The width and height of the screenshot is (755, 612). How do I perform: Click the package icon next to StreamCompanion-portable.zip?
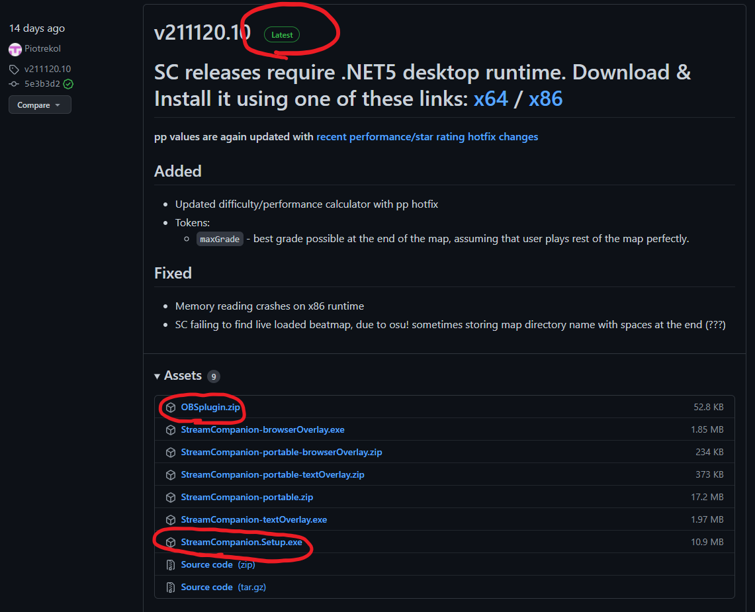[171, 498]
